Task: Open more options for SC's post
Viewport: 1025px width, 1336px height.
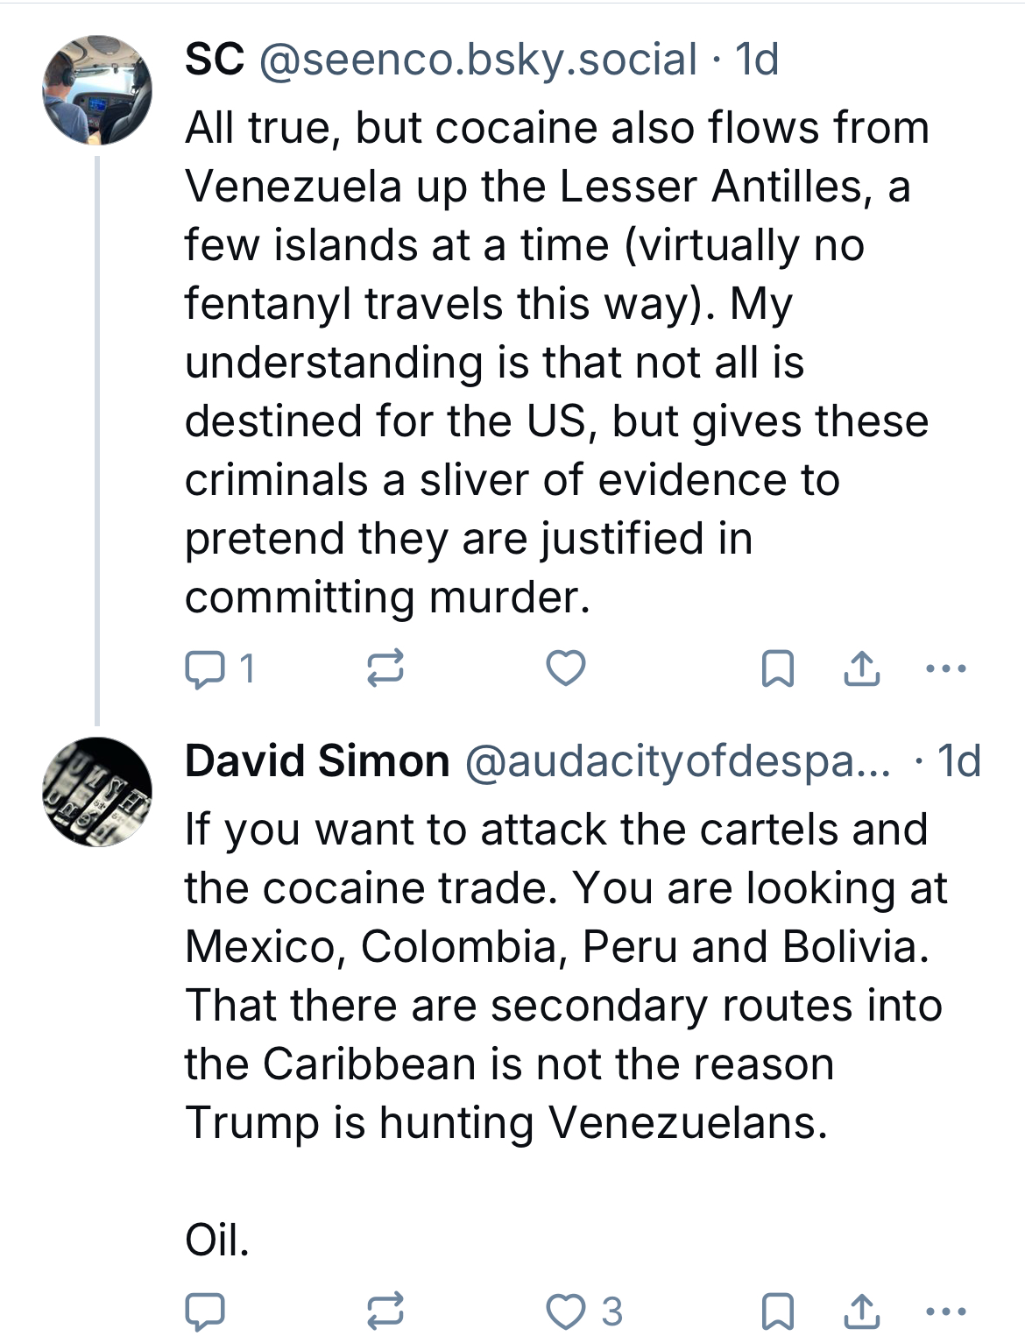Action: click(x=946, y=669)
